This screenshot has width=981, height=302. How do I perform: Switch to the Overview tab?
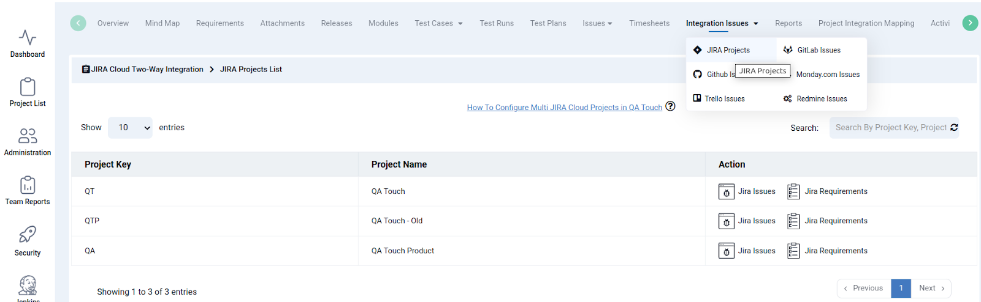coord(113,23)
